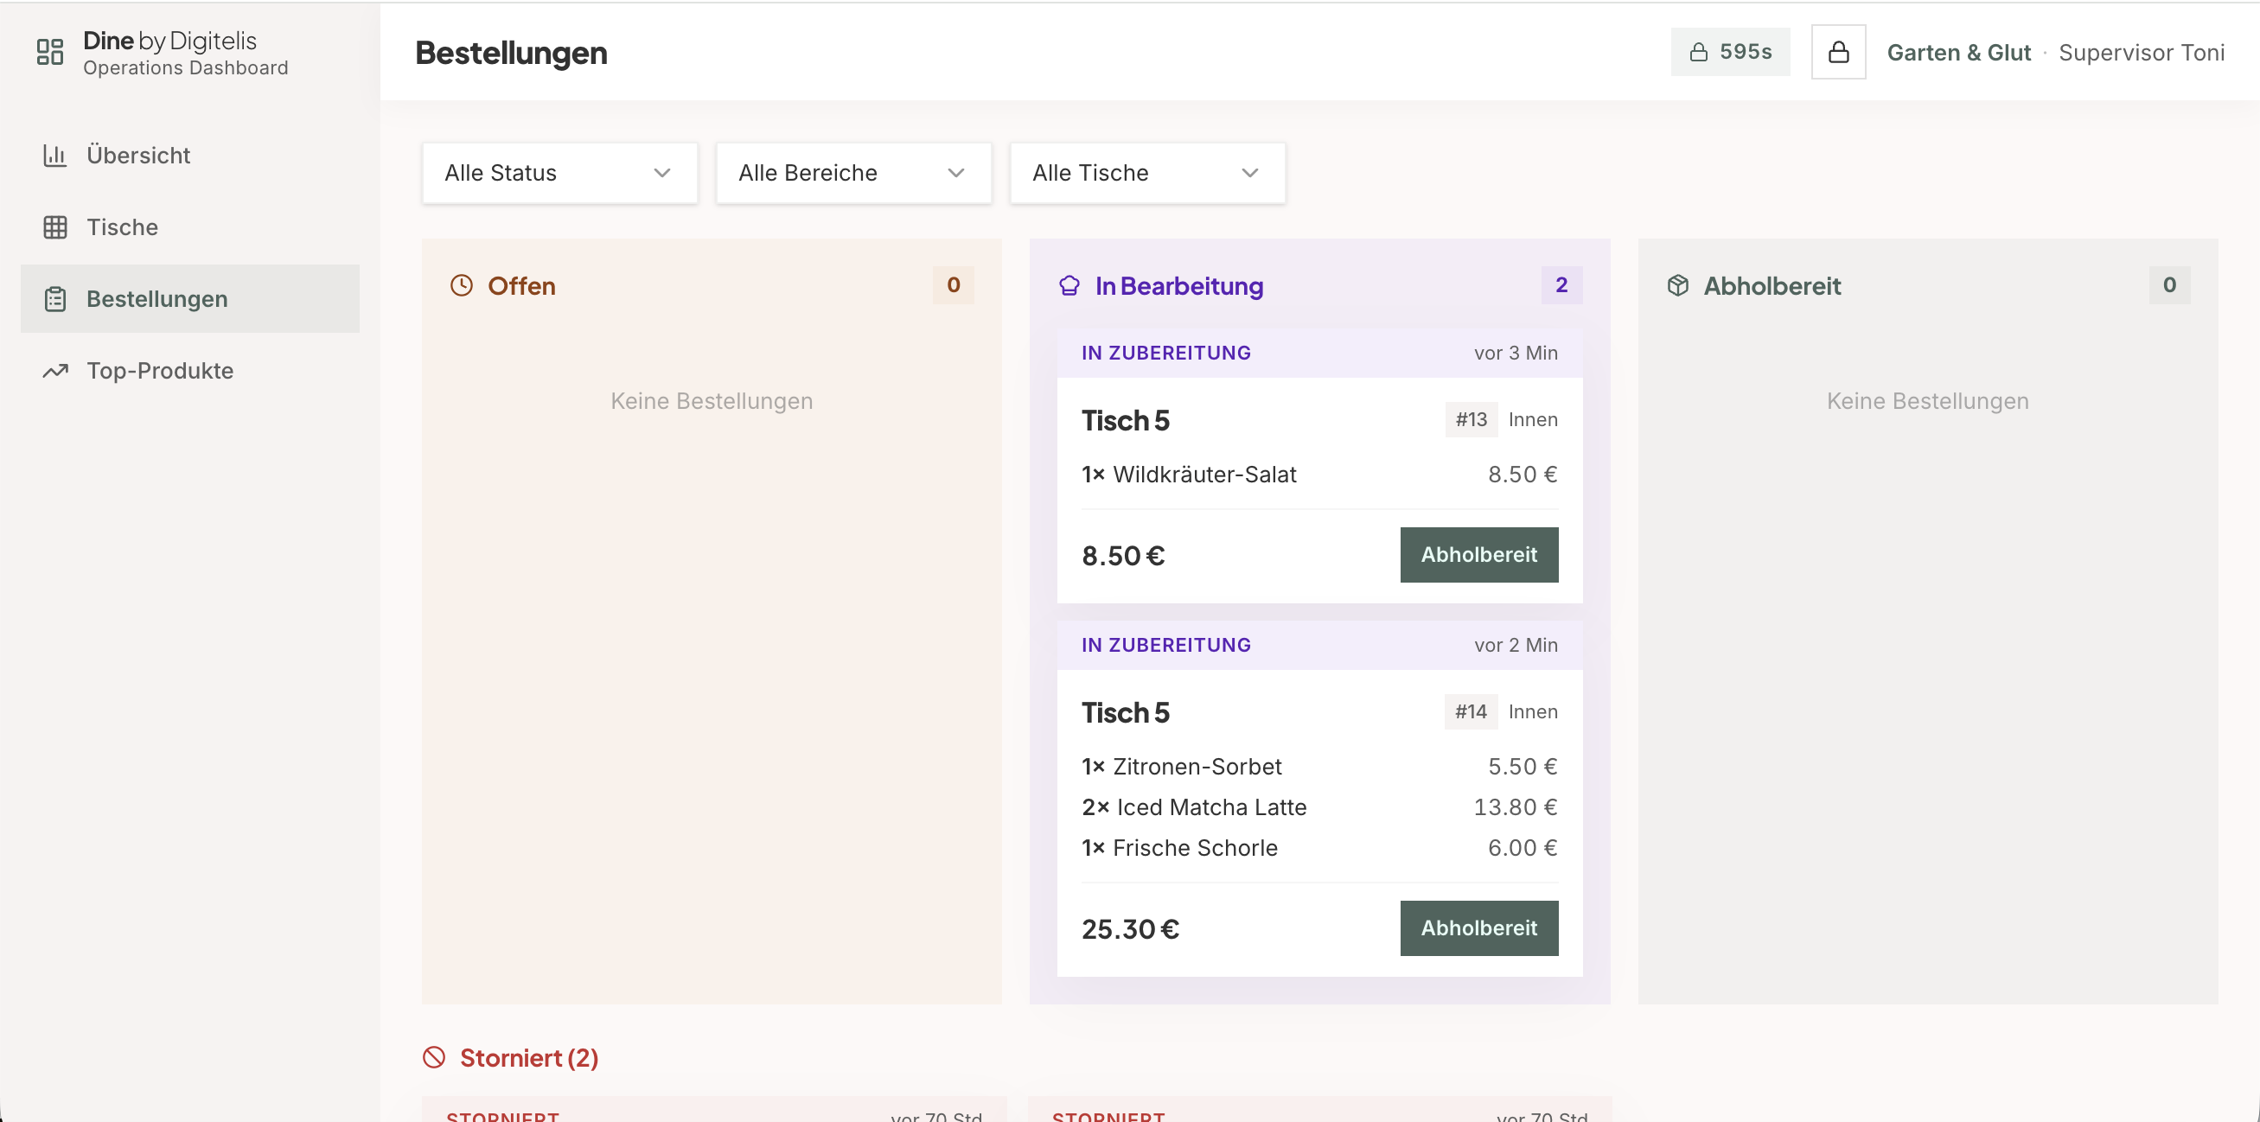The height and width of the screenshot is (1122, 2260).
Task: Click the Bestellungen page title
Action: pyautogui.click(x=512, y=53)
